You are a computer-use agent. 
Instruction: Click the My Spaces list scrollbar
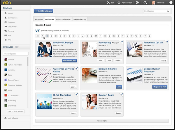(28, 61)
